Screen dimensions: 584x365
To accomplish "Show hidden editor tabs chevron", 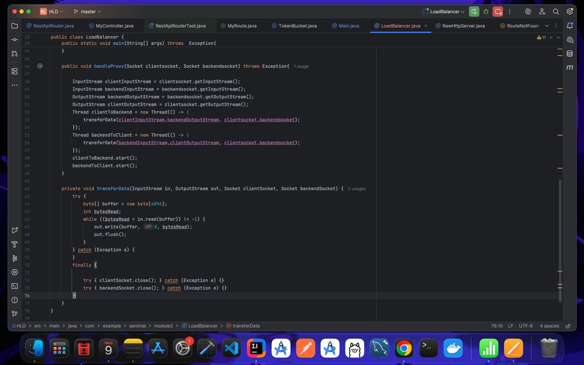I will pyautogui.click(x=547, y=26).
